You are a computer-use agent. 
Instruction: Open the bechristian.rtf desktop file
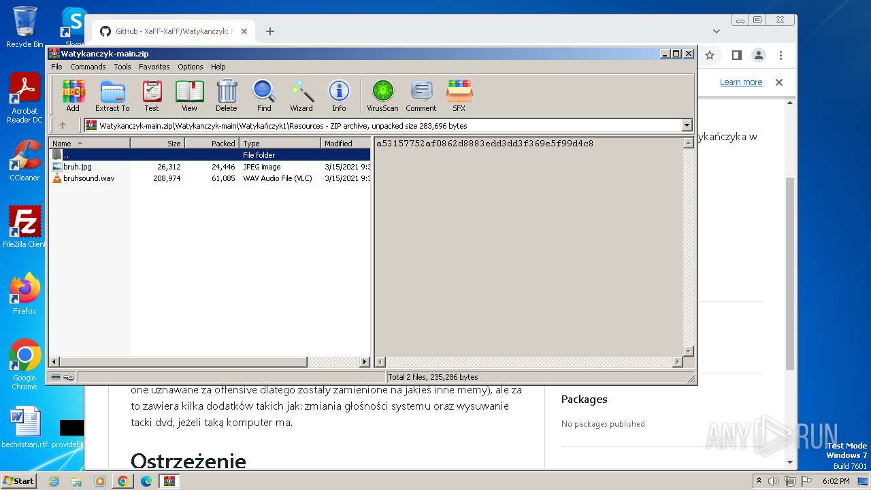(x=24, y=428)
